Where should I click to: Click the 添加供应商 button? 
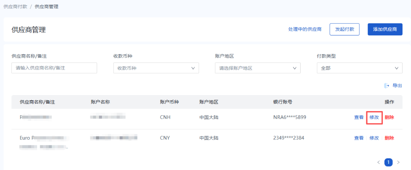tap(385, 29)
